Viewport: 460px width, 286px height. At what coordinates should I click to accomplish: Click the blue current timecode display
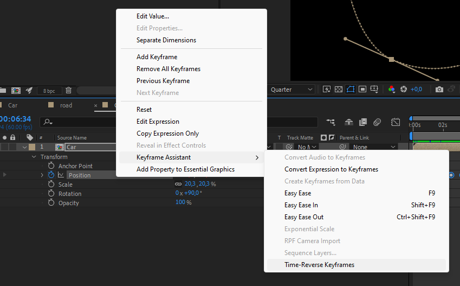(x=16, y=119)
